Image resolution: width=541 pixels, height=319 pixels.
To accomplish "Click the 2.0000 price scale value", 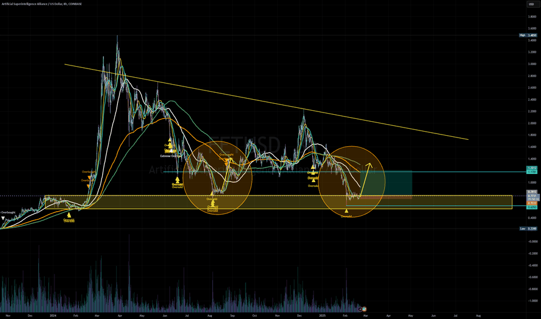I will click(x=532, y=123).
